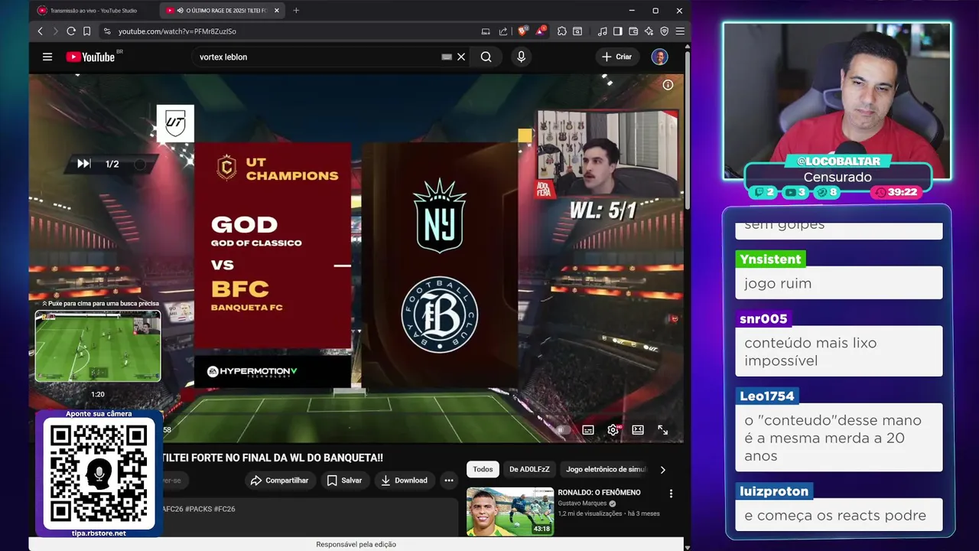This screenshot has width=979, height=551.
Task: Select the Todos filter chip
Action: (x=483, y=469)
